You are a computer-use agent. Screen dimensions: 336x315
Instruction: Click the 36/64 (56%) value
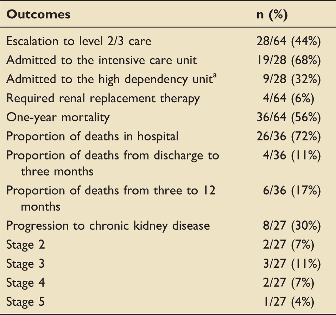coord(289,117)
